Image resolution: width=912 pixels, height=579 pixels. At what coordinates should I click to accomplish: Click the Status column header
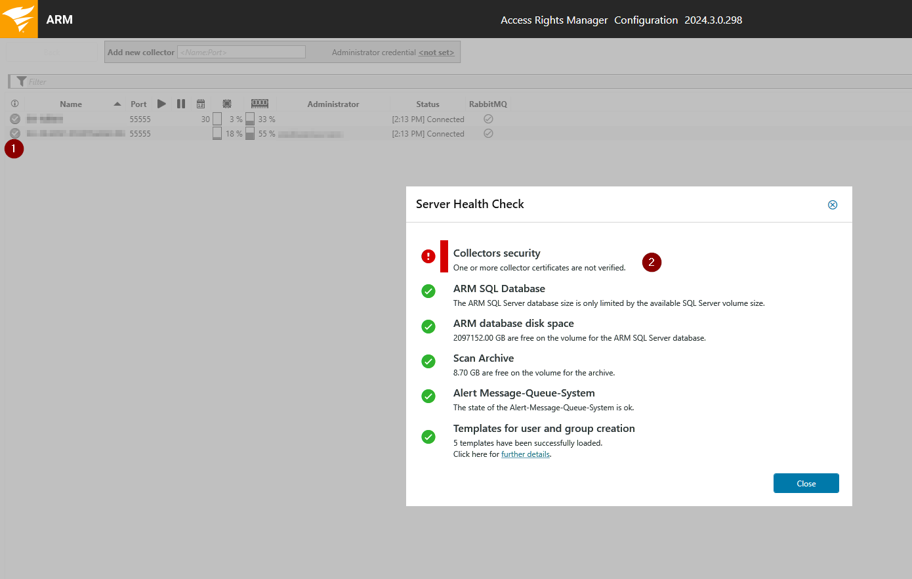(x=428, y=104)
